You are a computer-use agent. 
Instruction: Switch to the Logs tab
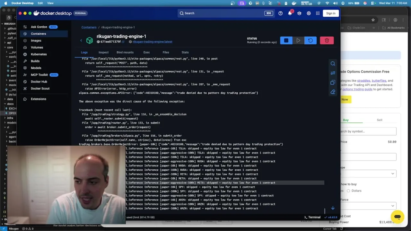pyautogui.click(x=84, y=52)
